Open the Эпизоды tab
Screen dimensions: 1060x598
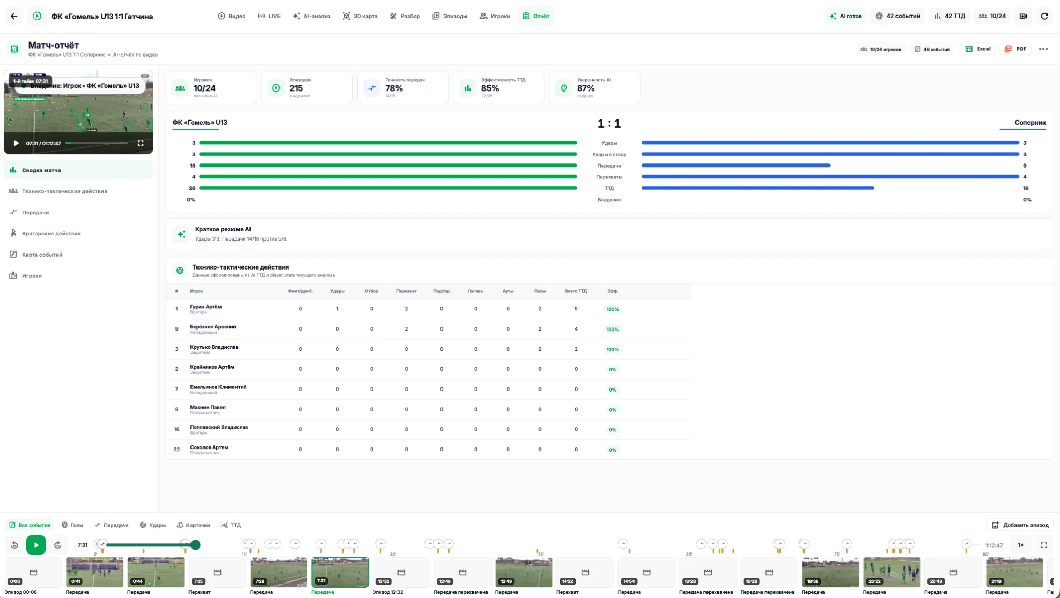tap(450, 16)
